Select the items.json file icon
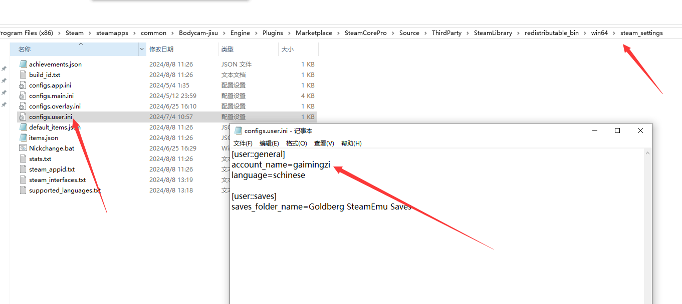This screenshot has width=682, height=304. pos(23,137)
